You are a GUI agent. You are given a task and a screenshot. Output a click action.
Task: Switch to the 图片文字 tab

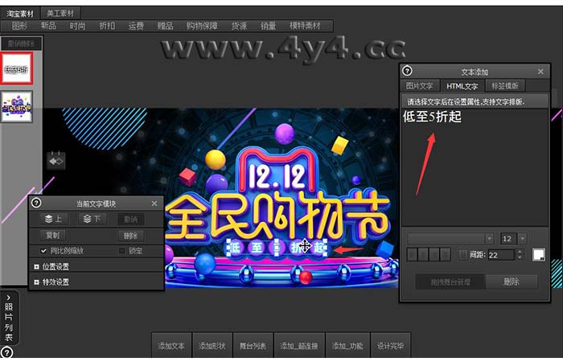click(419, 85)
